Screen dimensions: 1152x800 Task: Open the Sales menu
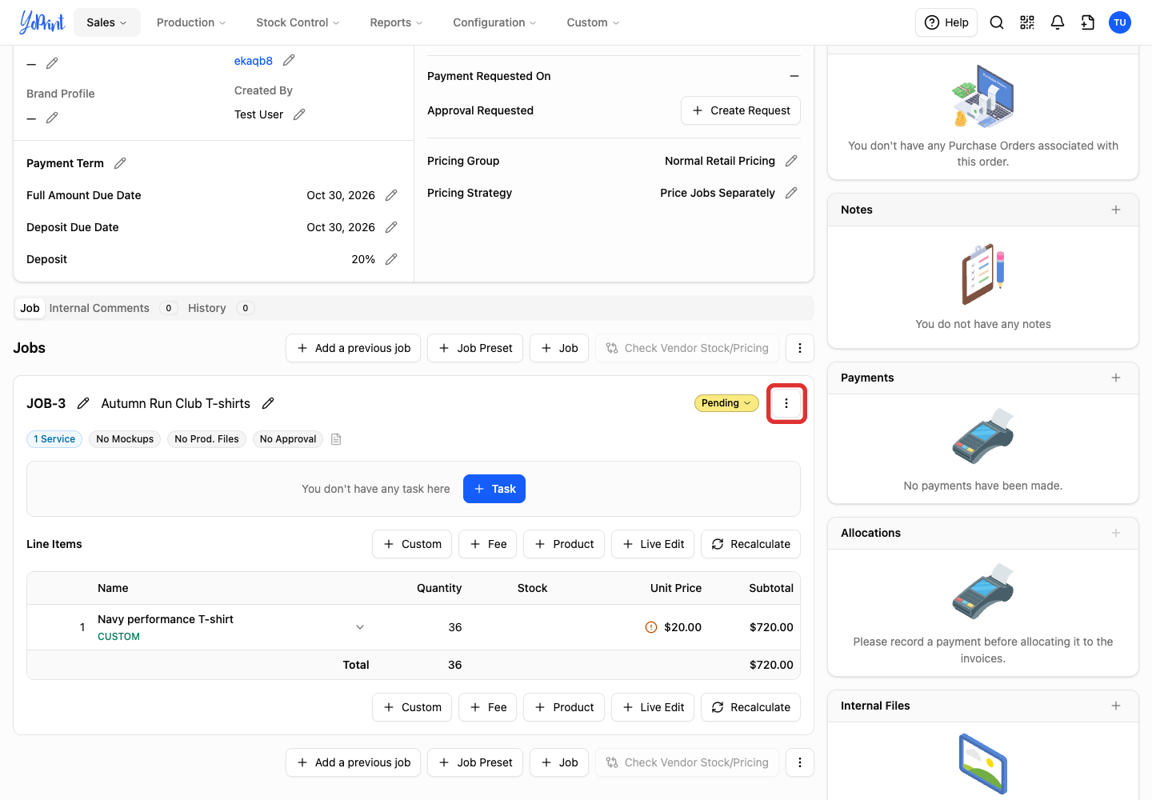pos(107,22)
